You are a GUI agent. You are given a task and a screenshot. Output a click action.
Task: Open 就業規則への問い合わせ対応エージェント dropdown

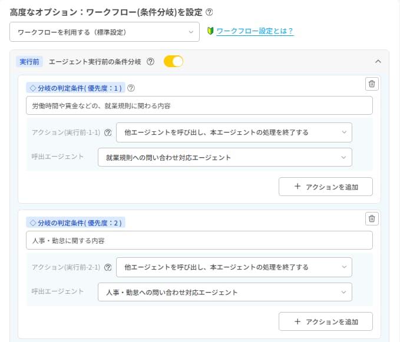pos(224,158)
